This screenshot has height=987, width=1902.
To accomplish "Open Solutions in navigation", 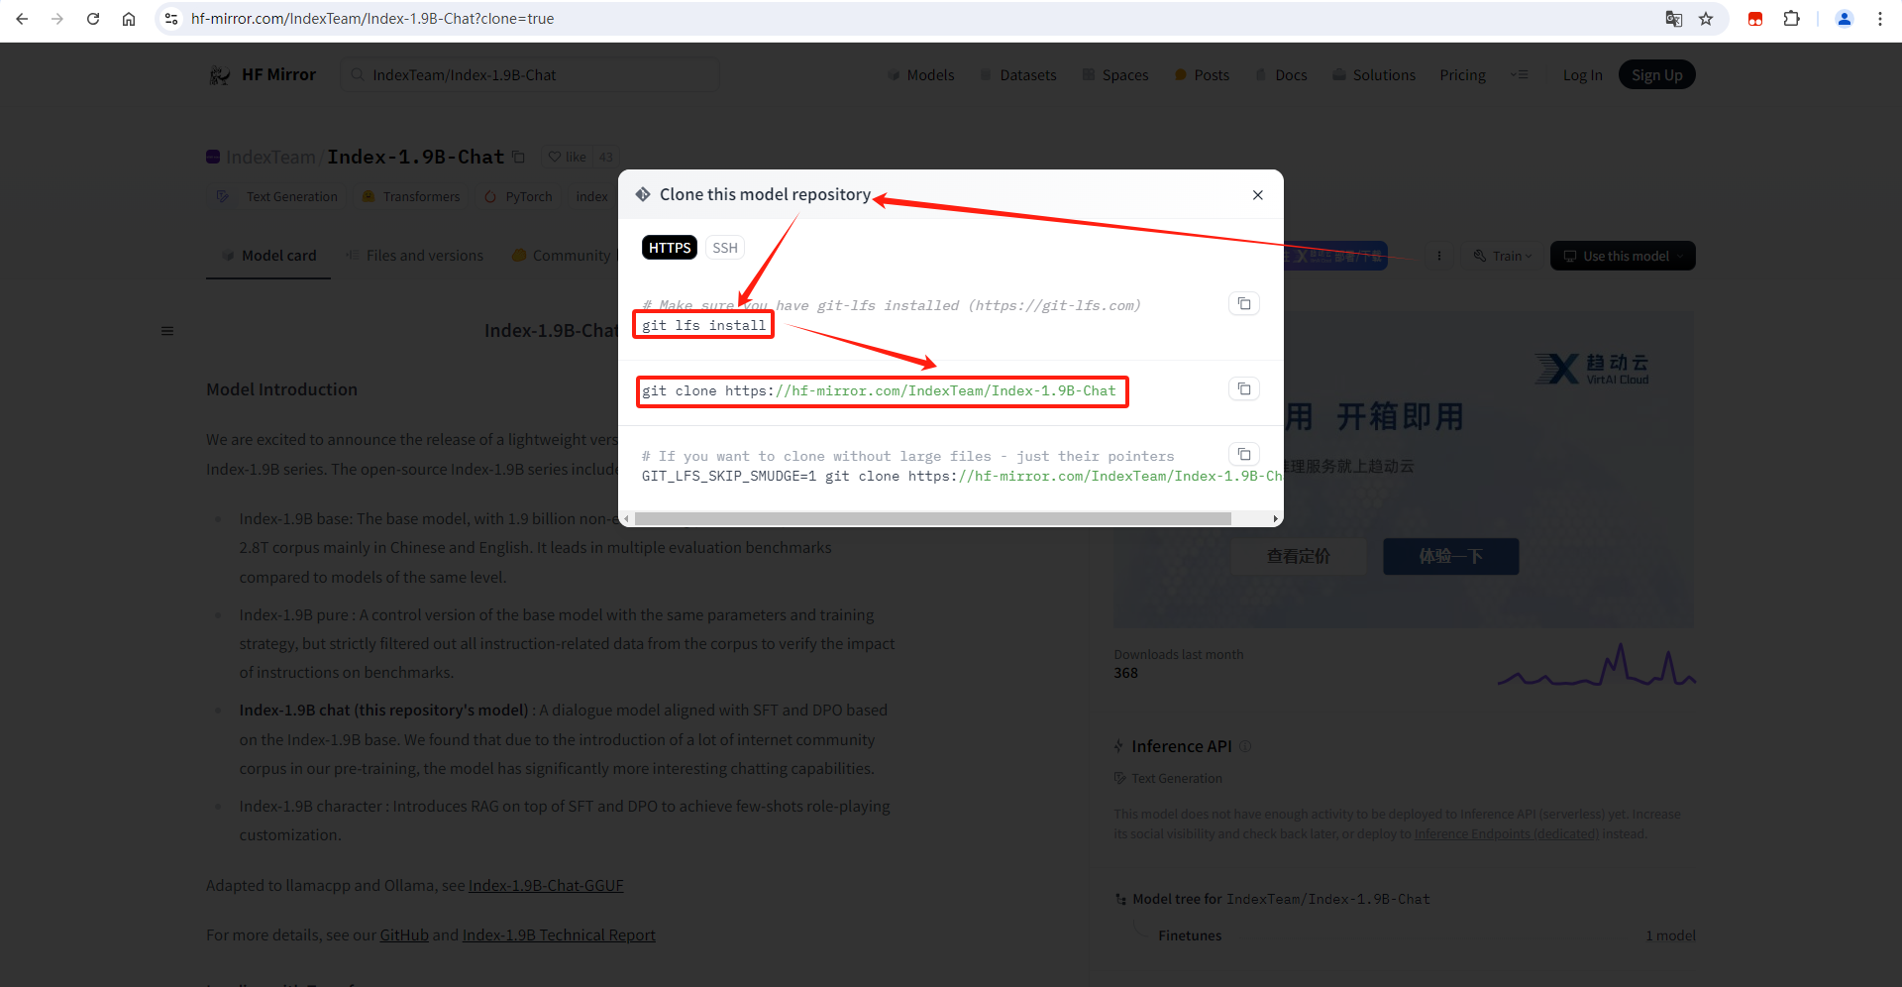I will coord(1374,75).
